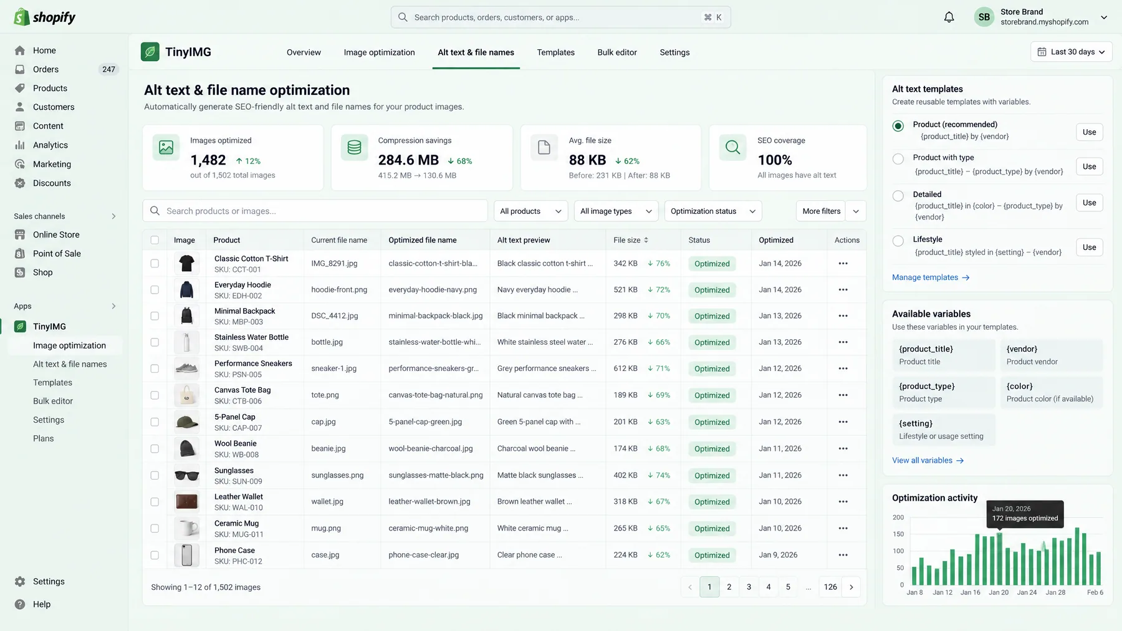The height and width of the screenshot is (631, 1122).
Task: Go to page 3 in pagination
Action: pos(749,587)
